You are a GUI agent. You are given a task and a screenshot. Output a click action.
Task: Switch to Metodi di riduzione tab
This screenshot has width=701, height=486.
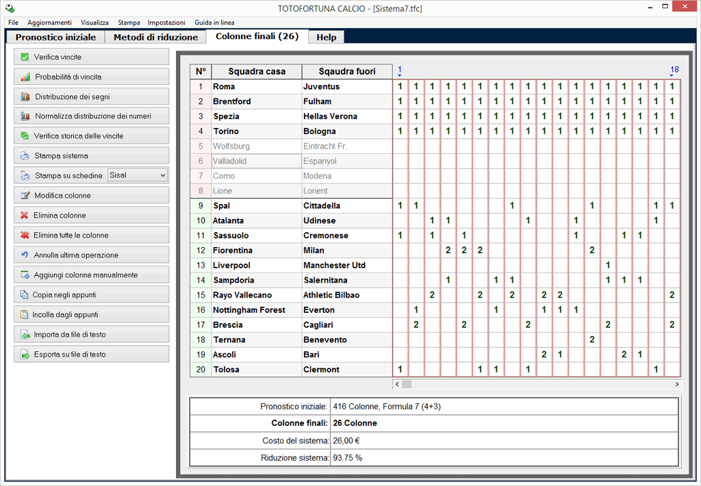pyautogui.click(x=155, y=37)
